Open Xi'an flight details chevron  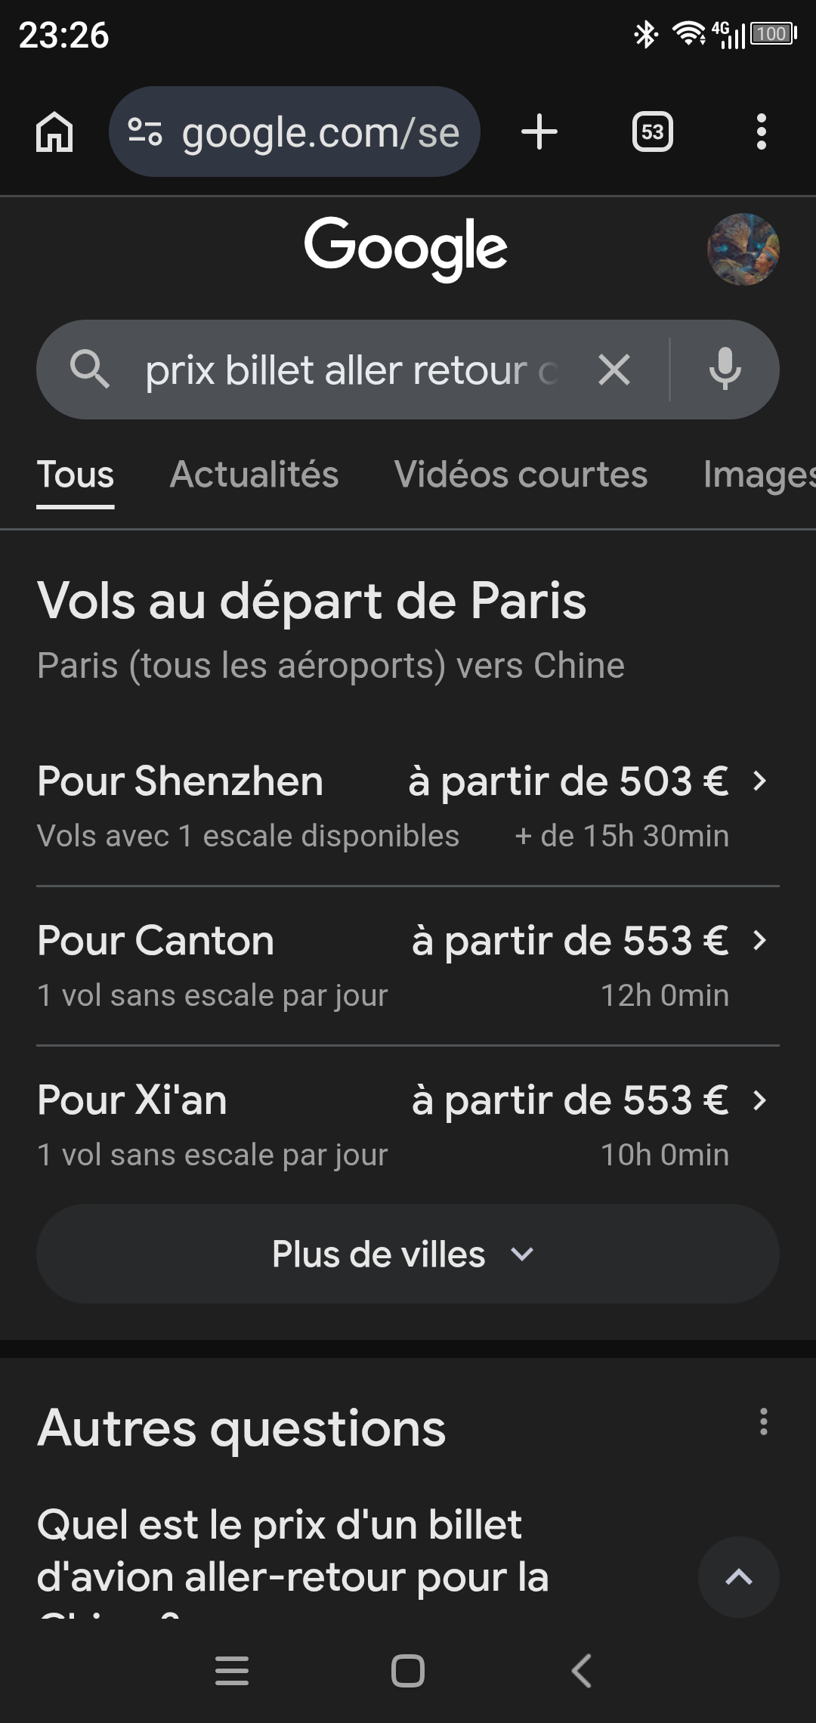click(x=760, y=1100)
